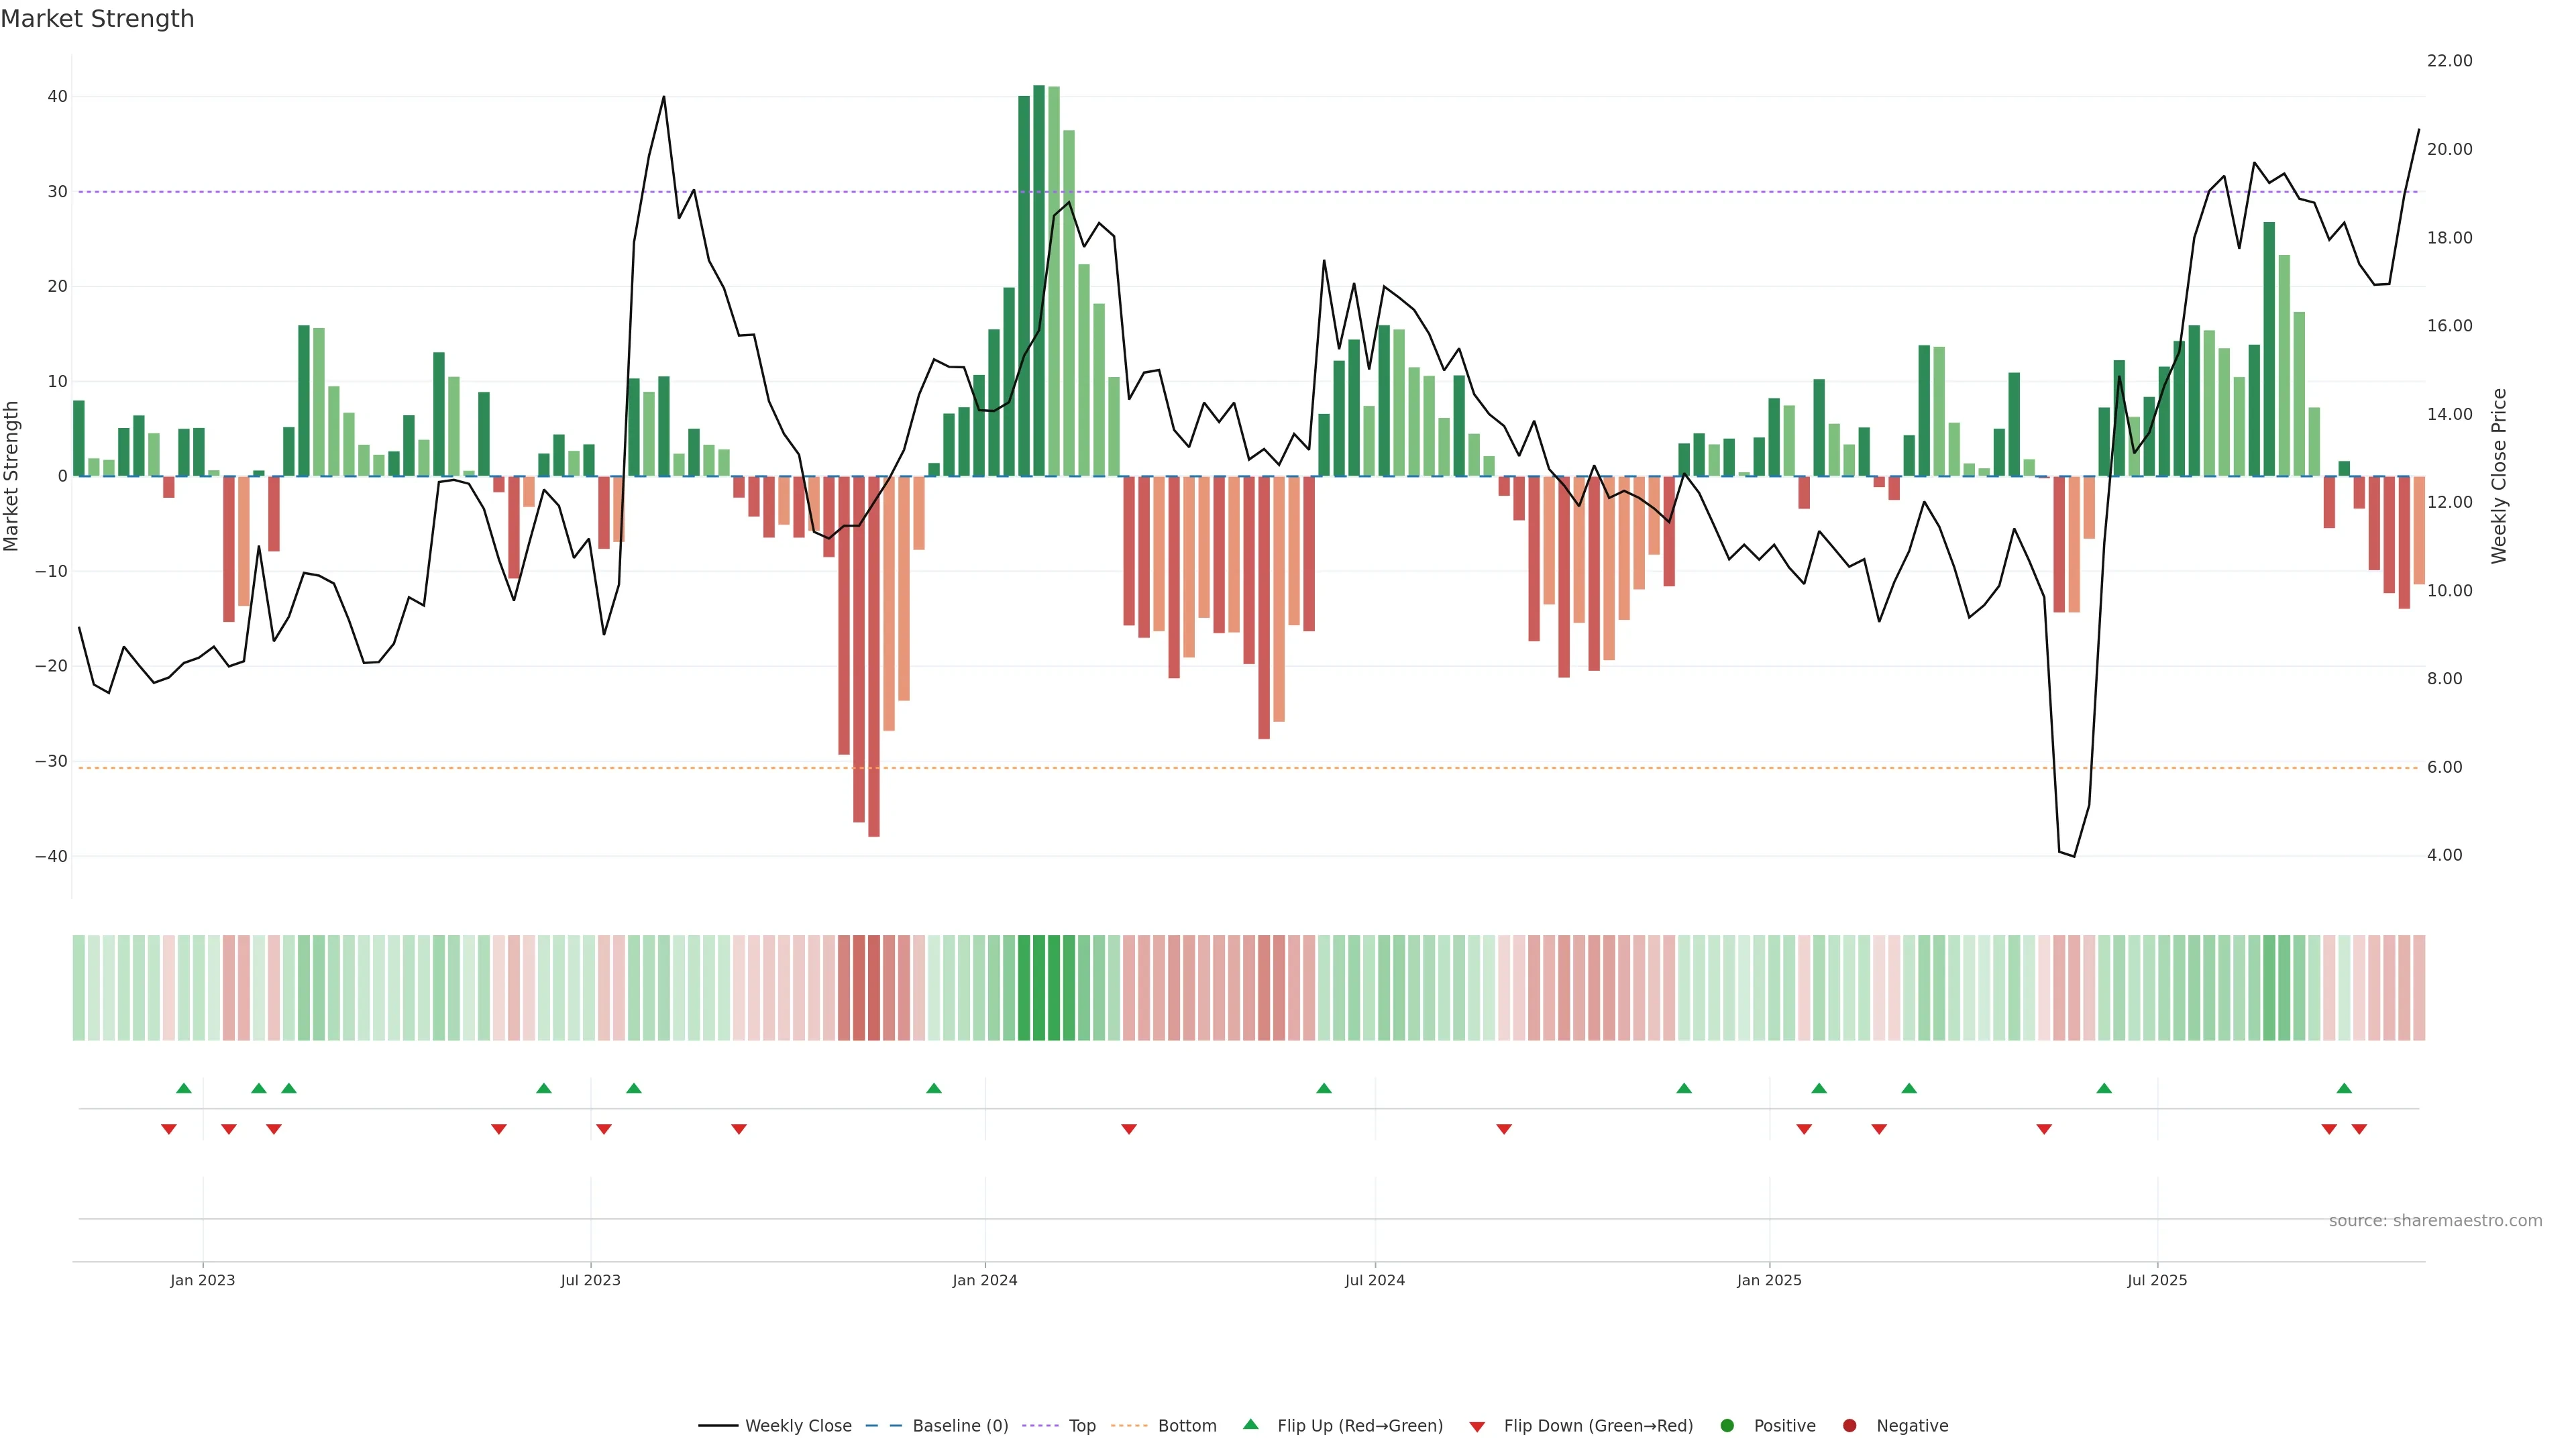Click the flip-up triangle just before Jan 2024
Image resolution: width=2576 pixels, height=1449 pixels.
(934, 1088)
